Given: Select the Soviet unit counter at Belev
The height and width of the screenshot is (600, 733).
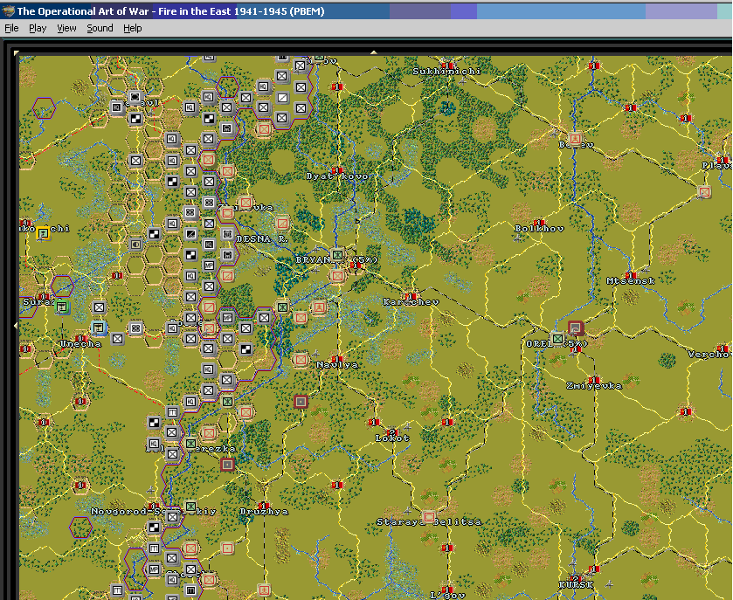Looking at the screenshot, I should pyautogui.click(x=575, y=139).
